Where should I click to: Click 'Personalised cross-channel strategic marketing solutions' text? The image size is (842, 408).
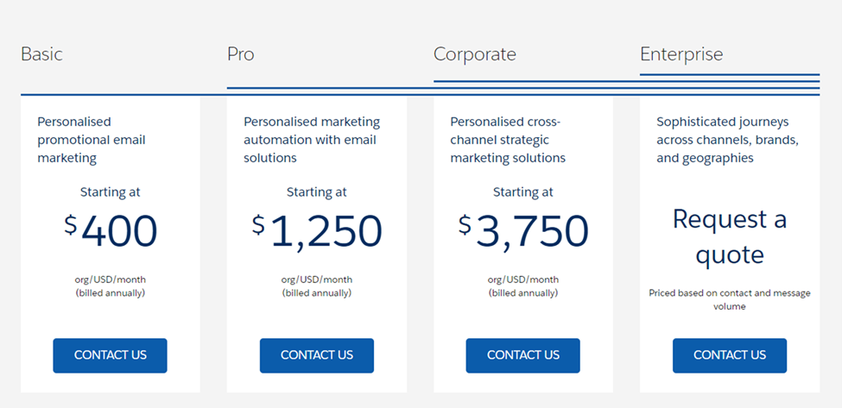click(x=508, y=140)
